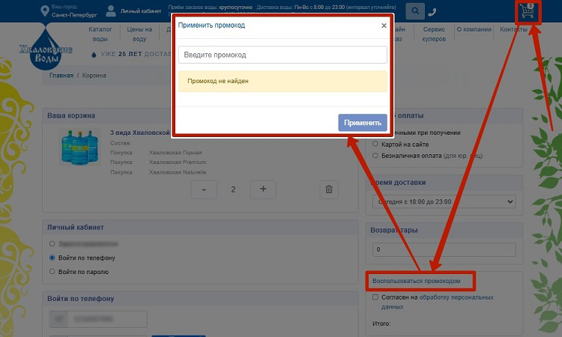Open the shopping cart icon

(529, 12)
